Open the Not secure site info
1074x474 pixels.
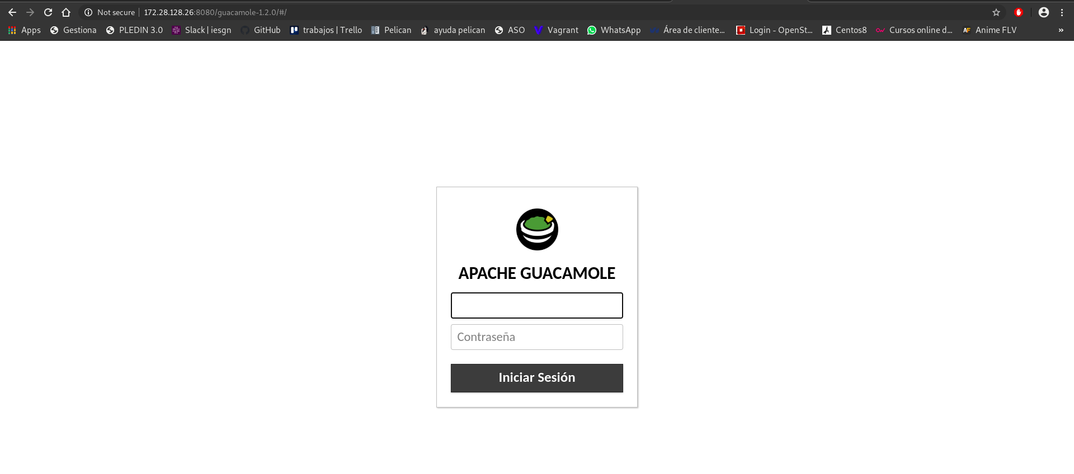[x=110, y=12]
